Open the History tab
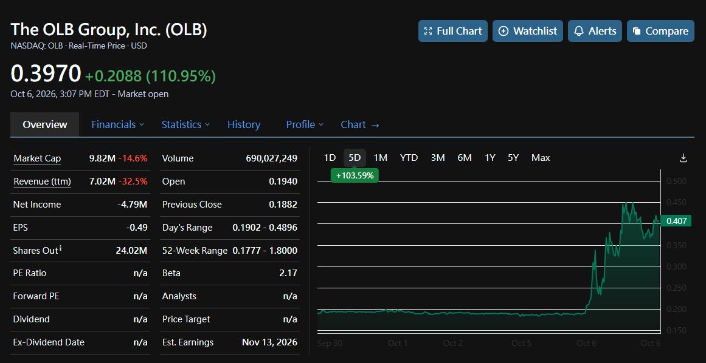Screen dimensions: 706x363 pyautogui.click(x=244, y=124)
